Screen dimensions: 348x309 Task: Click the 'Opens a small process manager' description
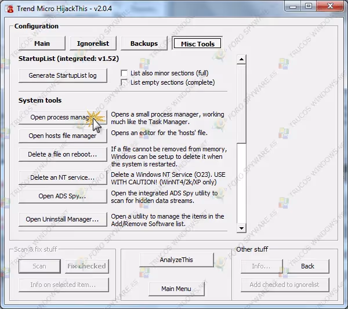click(168, 118)
